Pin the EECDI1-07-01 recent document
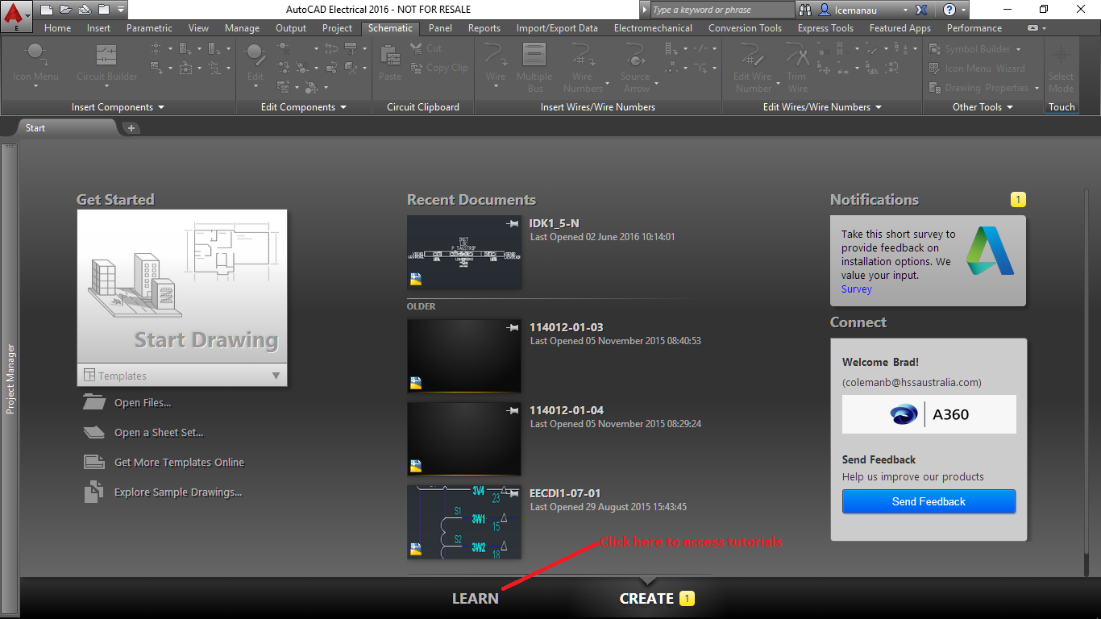The height and width of the screenshot is (619, 1101). pos(511,493)
